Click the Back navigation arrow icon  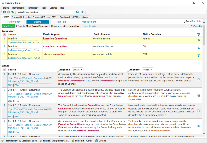point(4,12)
